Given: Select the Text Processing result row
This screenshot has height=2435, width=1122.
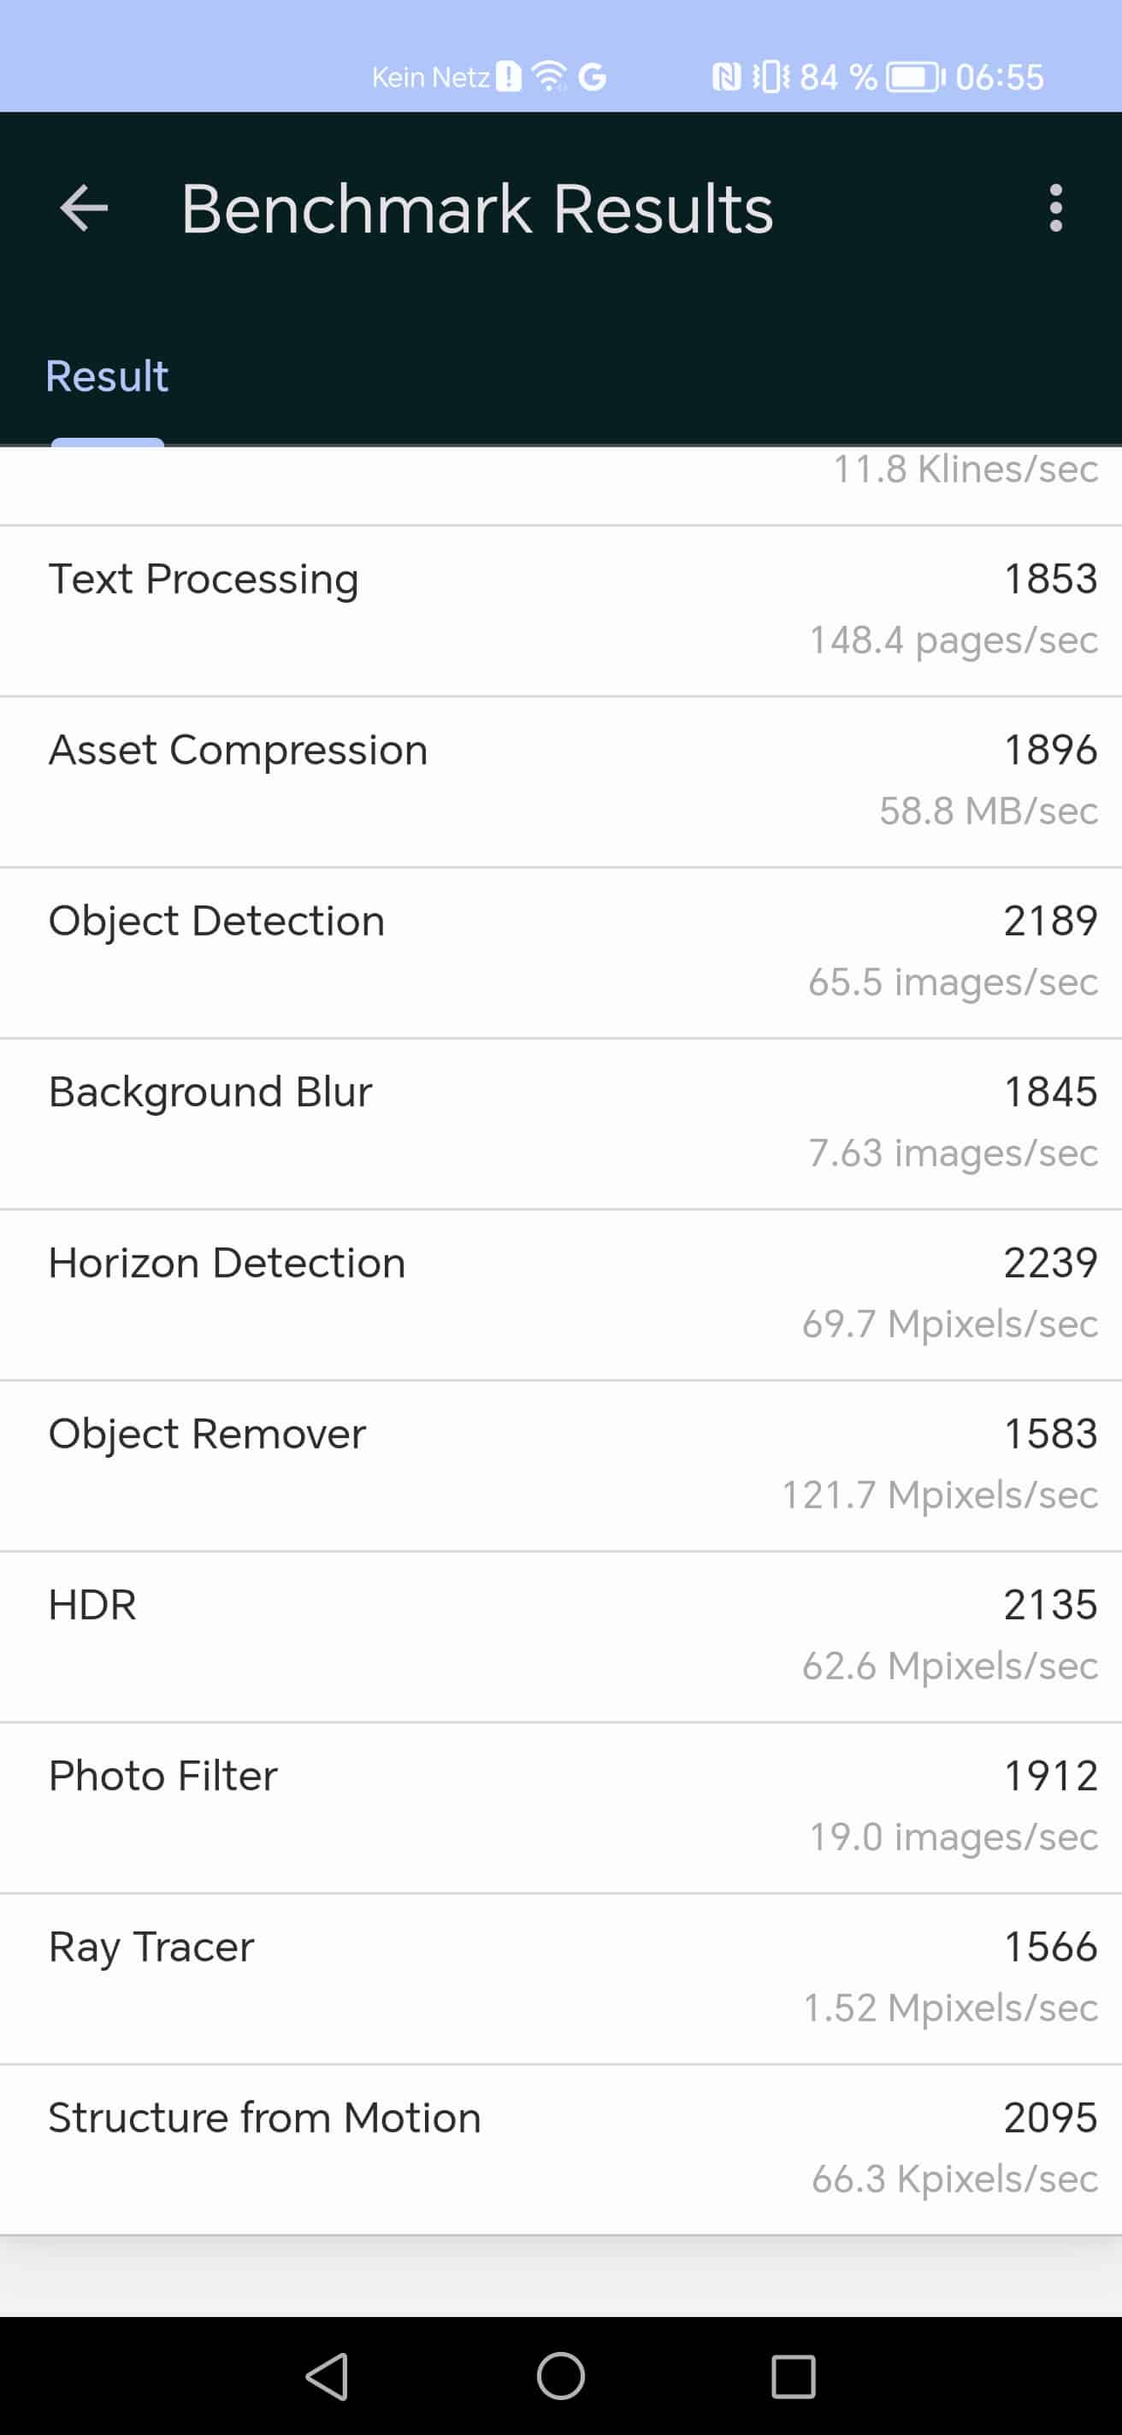Looking at the screenshot, I should [560, 610].
